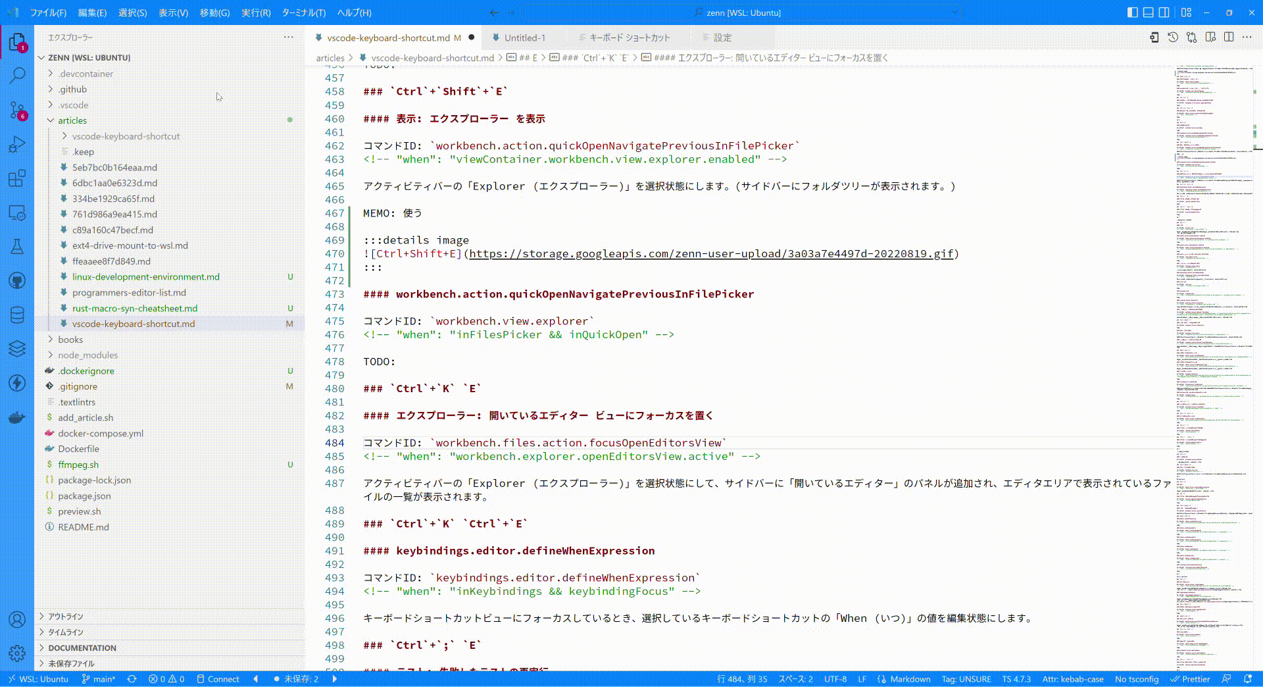This screenshot has width=1263, height=687.
Task: Open the ターミナル(T) menu
Action: tap(303, 13)
